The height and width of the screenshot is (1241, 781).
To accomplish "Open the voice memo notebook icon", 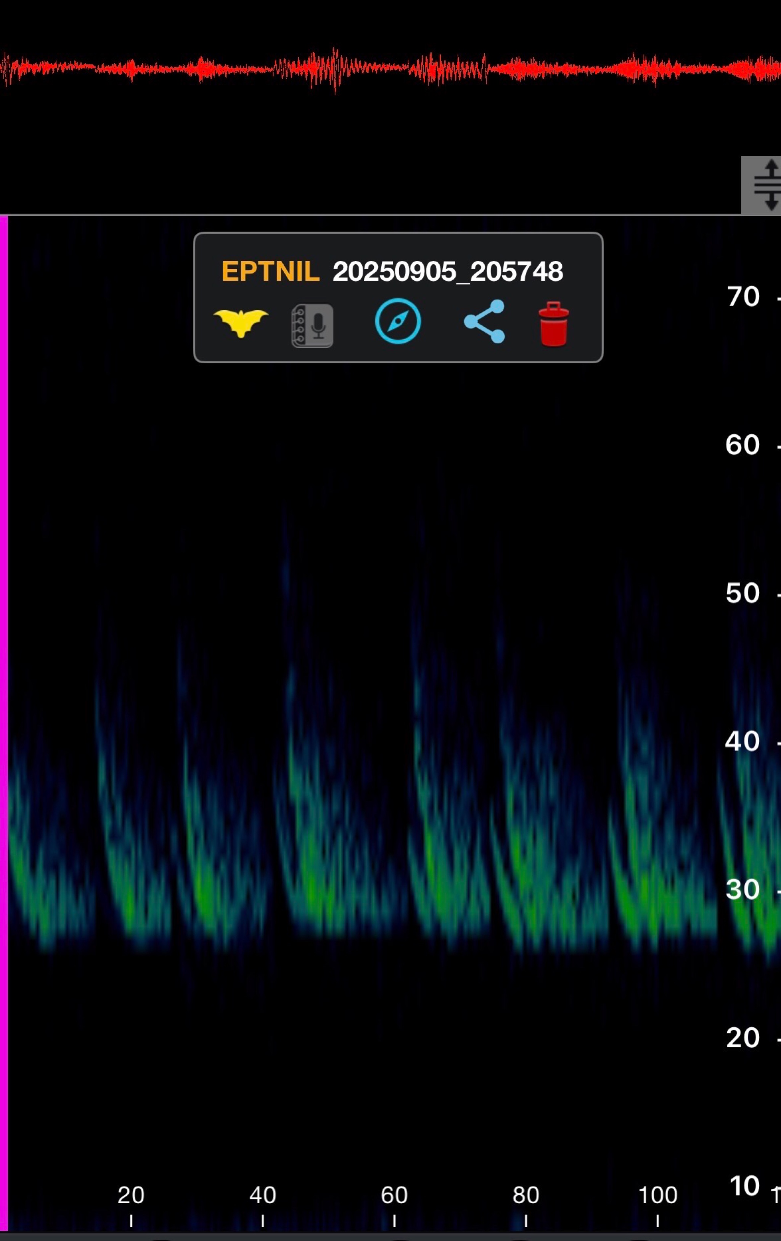I will point(312,325).
